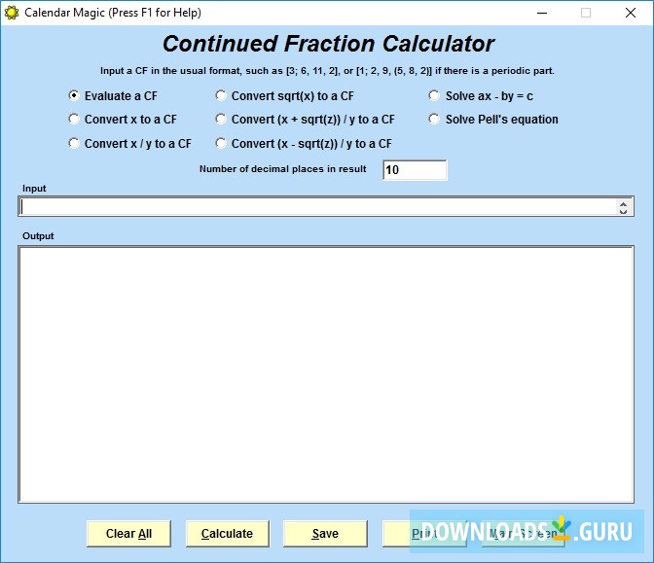654x563 pixels.
Task: Click the decimal places number field
Action: point(415,170)
